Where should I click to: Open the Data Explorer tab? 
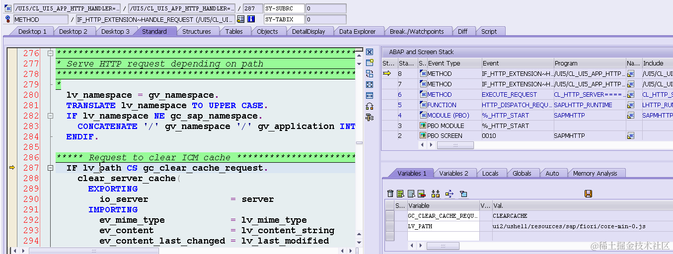[x=358, y=31]
